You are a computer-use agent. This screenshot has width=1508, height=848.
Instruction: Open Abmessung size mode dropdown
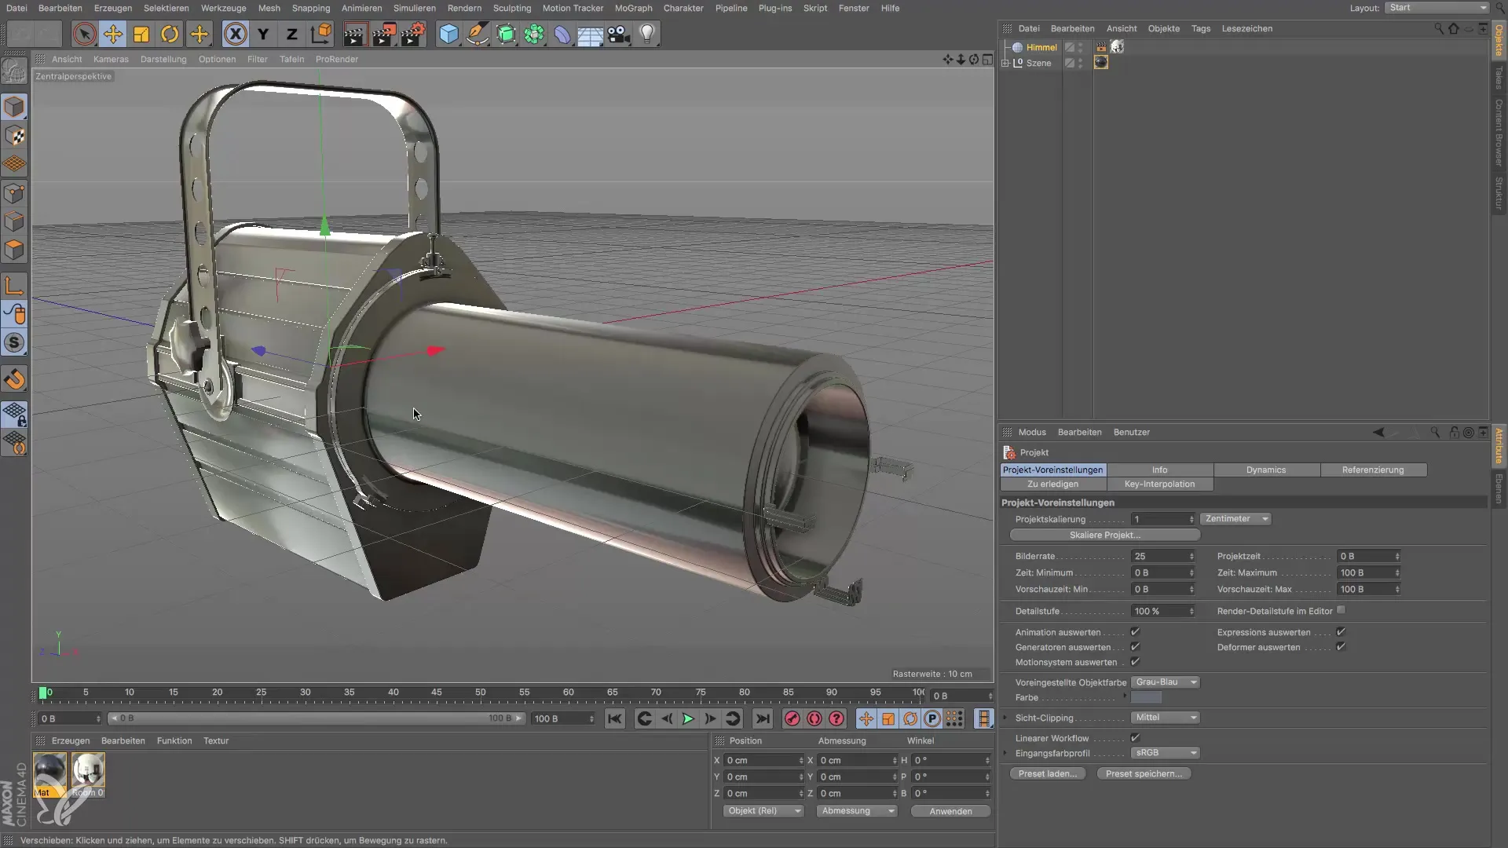coord(857,811)
